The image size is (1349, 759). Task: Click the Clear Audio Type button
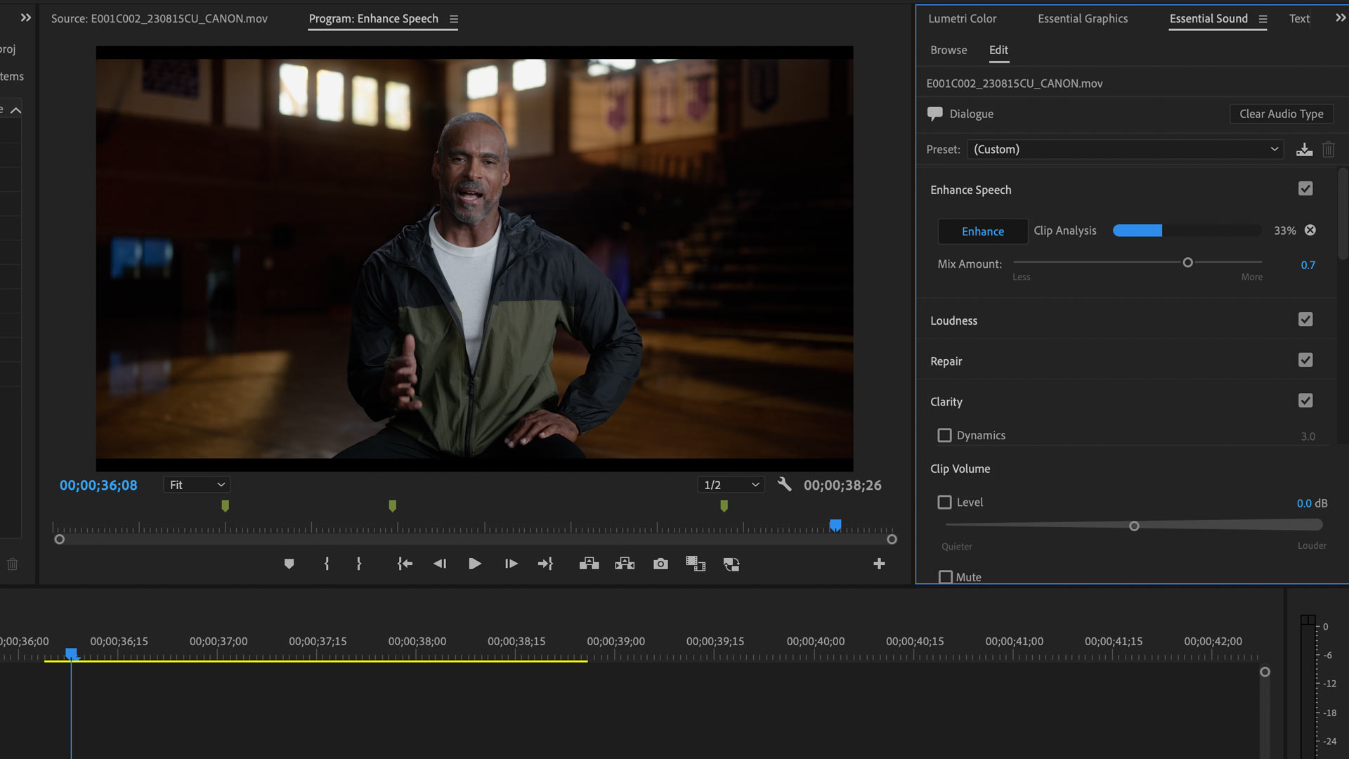[x=1281, y=114]
